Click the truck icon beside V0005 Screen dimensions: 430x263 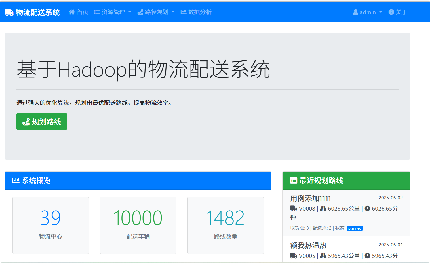tap(294, 256)
